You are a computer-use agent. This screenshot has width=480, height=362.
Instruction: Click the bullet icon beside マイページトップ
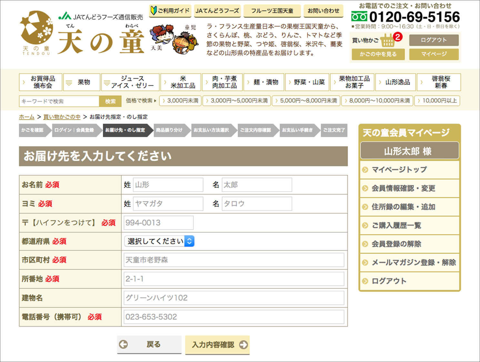coord(365,170)
